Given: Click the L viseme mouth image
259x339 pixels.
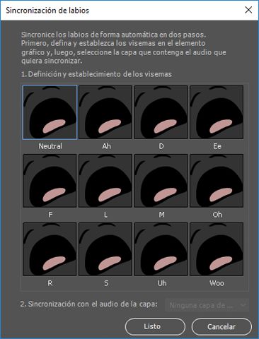Looking at the screenshot, I should click(x=105, y=181).
